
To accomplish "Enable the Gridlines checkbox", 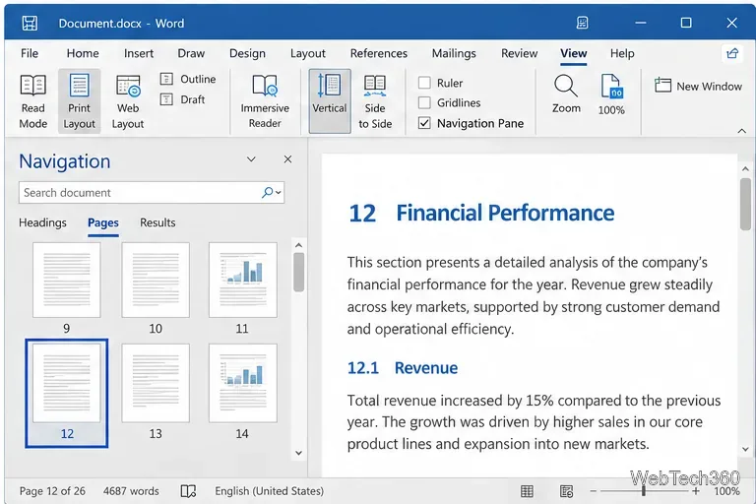I will point(424,102).
